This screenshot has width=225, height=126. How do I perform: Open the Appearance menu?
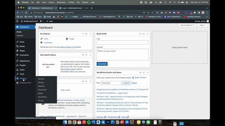tap(25, 61)
